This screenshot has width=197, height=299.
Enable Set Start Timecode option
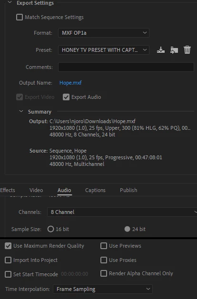8,274
